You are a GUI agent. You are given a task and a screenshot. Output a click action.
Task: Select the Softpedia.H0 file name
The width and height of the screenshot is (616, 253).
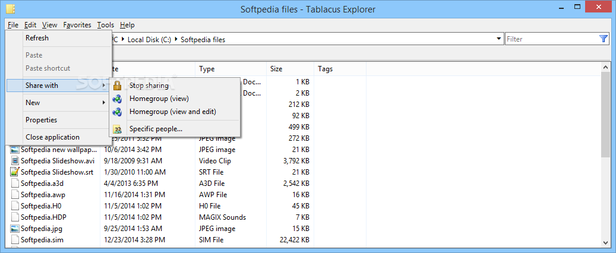pyautogui.click(x=41, y=206)
